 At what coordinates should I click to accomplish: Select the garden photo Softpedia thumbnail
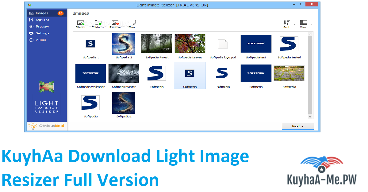click(289, 73)
